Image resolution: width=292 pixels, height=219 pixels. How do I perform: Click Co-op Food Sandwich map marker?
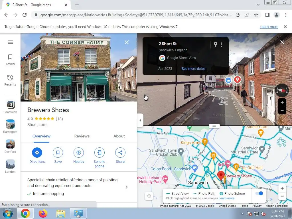point(195,168)
